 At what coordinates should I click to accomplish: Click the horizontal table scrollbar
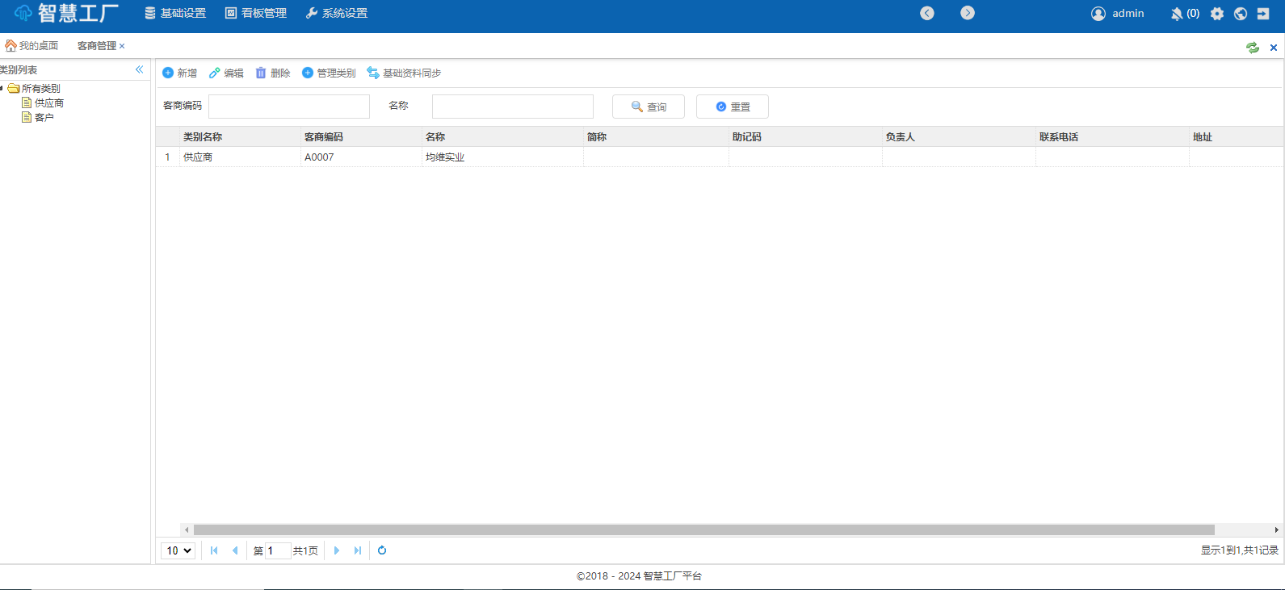point(703,529)
